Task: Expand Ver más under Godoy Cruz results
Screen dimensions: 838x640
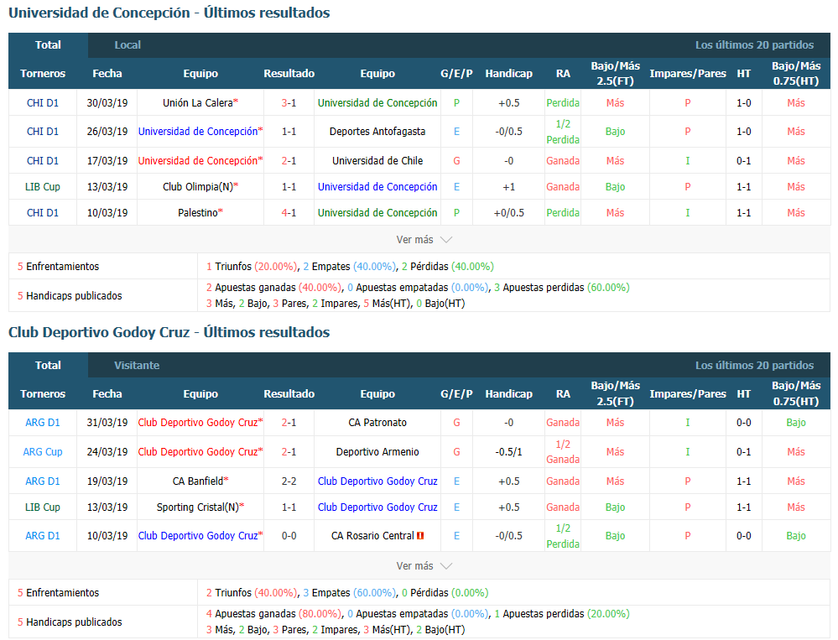Action: click(424, 565)
